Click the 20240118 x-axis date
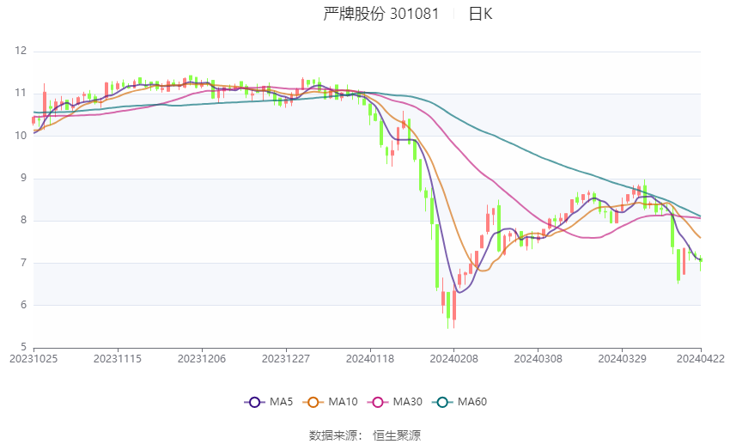730x444 pixels. click(x=369, y=358)
